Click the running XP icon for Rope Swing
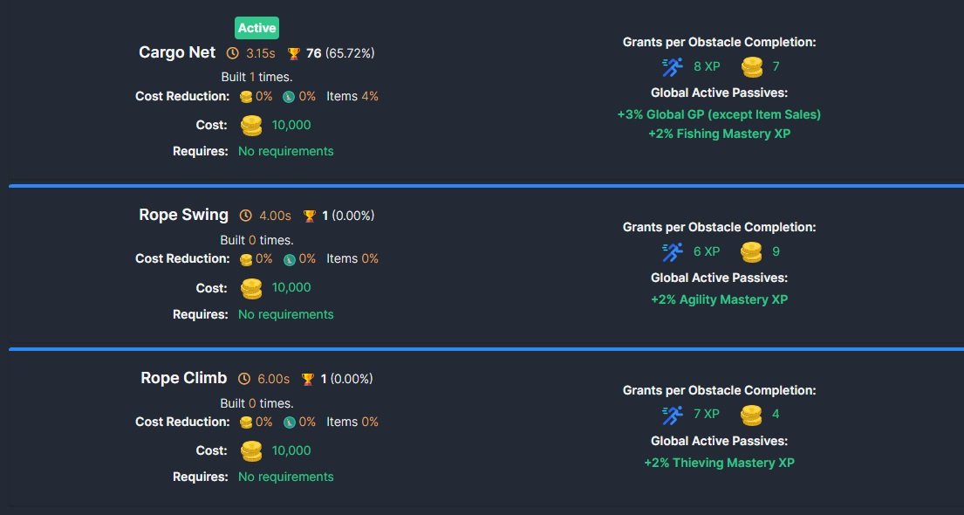 click(673, 251)
